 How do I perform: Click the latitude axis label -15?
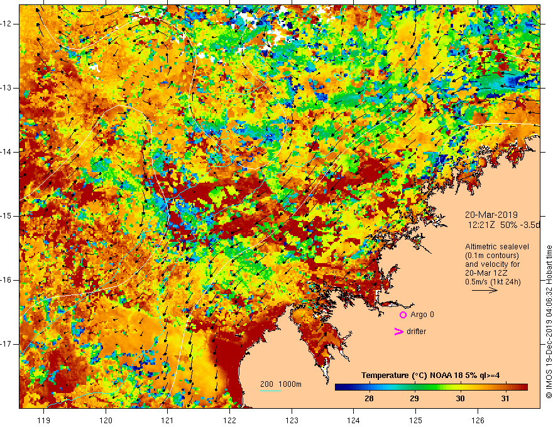6,216
